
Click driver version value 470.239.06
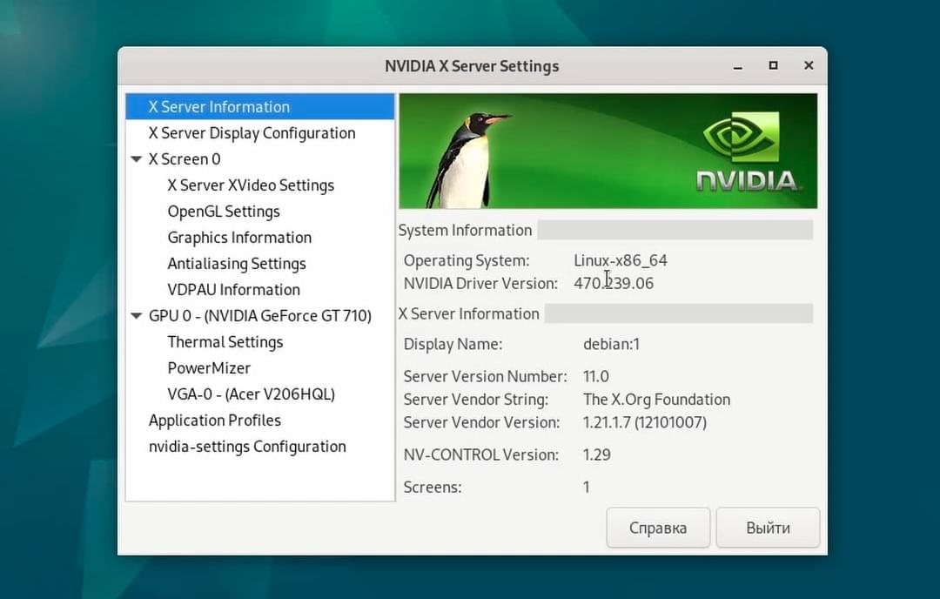click(x=614, y=284)
